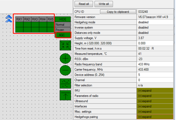The width and height of the screenshot is (176, 120).
Task: Zoom out with the green minus button
Action: 65,71
